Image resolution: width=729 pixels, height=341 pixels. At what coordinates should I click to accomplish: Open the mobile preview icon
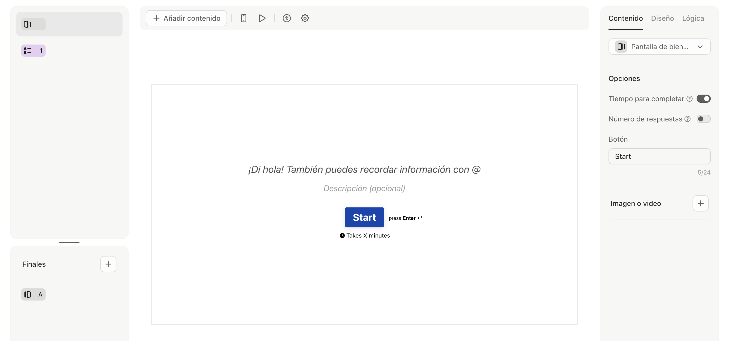tap(243, 18)
